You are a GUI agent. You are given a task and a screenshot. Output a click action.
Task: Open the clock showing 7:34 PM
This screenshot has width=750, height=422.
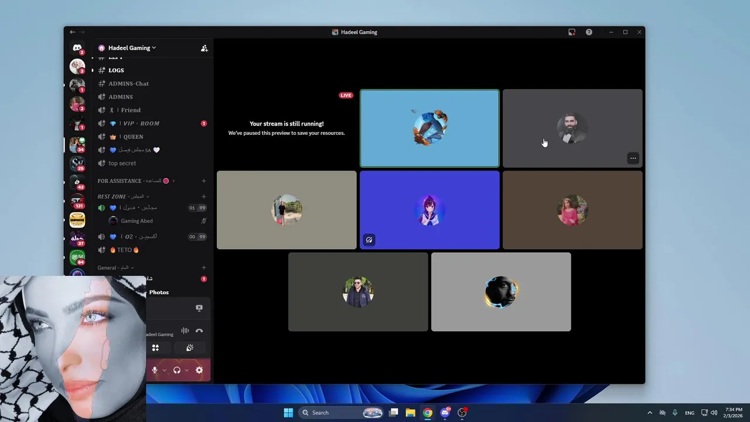[x=734, y=413]
